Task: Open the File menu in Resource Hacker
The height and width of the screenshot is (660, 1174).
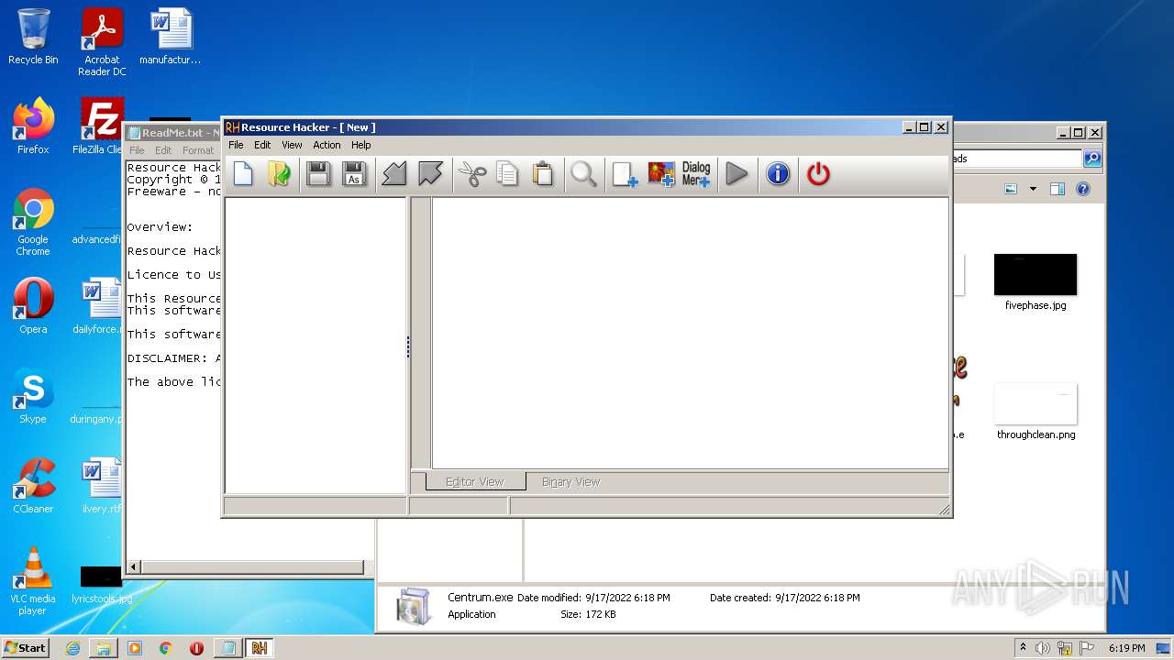Action: click(236, 145)
